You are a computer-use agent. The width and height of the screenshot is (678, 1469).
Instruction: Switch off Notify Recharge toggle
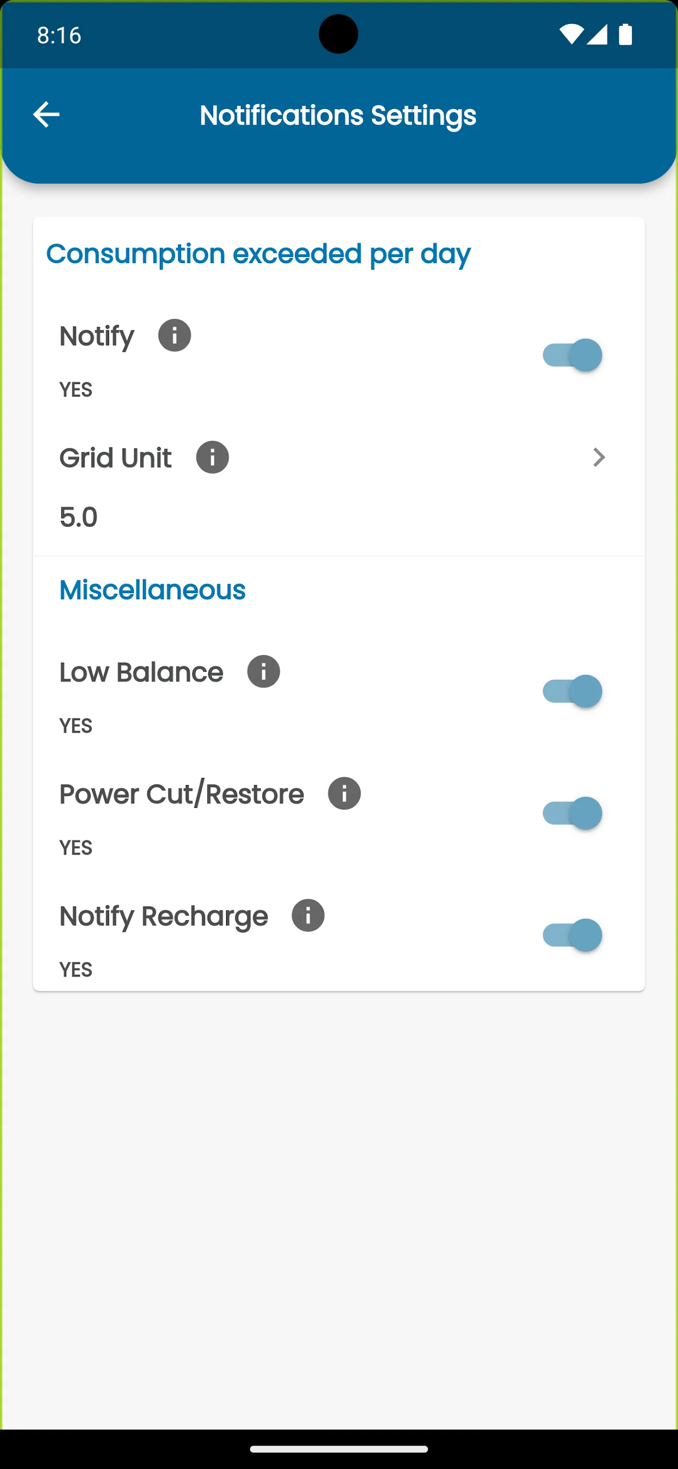pyautogui.click(x=572, y=935)
